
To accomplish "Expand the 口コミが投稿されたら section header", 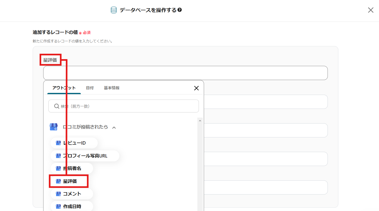I will 85,127.
